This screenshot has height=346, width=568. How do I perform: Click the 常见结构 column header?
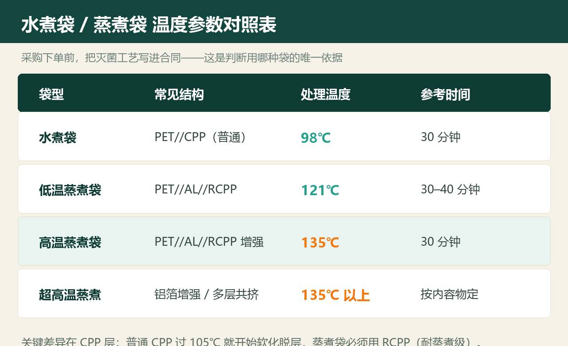tap(179, 94)
